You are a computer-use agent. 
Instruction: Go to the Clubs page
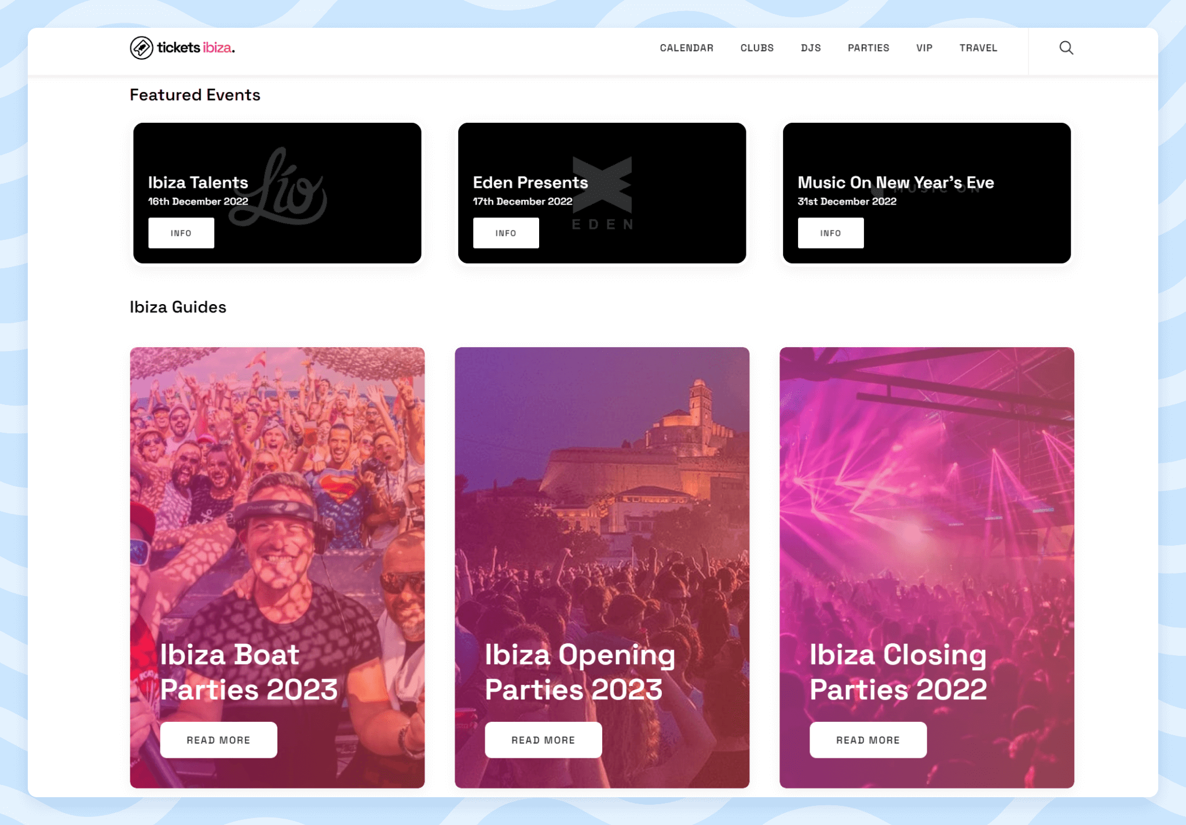(757, 48)
